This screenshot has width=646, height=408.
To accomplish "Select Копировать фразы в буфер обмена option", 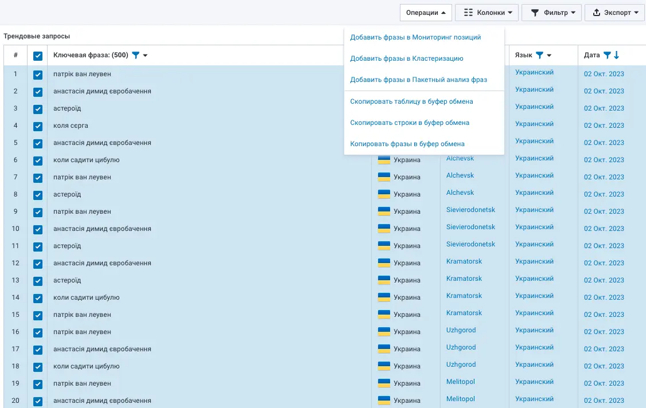I will [x=407, y=144].
